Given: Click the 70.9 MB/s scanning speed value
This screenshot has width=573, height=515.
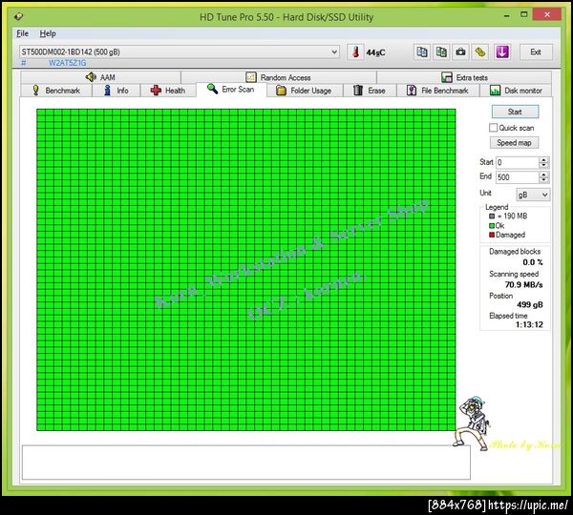Looking at the screenshot, I should [523, 284].
